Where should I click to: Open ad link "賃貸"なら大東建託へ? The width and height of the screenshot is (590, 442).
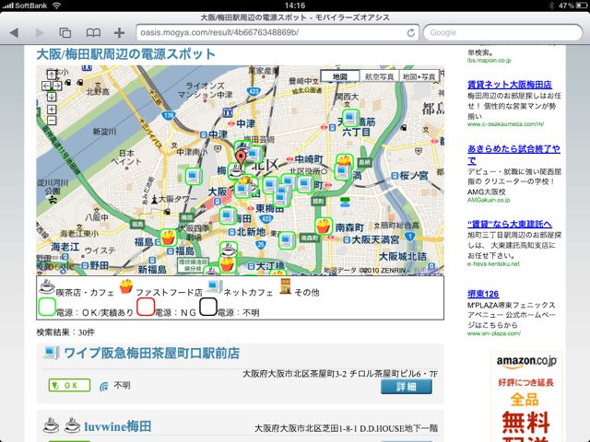[x=510, y=224]
